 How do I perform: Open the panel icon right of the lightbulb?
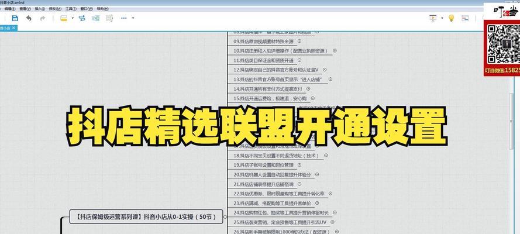point(465,18)
